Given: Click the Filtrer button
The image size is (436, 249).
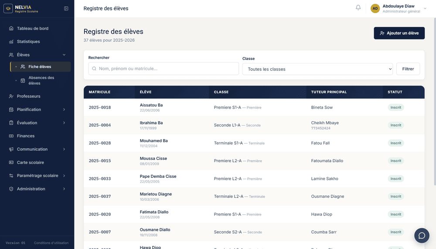Looking at the screenshot, I should pyautogui.click(x=408, y=69).
